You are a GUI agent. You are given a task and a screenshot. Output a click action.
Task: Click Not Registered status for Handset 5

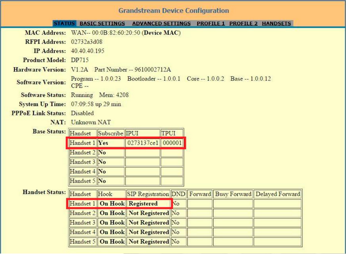(x=149, y=241)
